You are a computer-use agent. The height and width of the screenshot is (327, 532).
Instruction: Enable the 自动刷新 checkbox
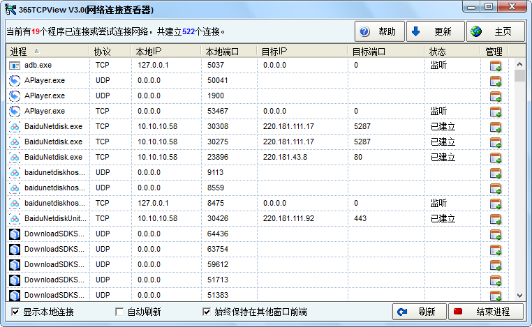click(119, 312)
